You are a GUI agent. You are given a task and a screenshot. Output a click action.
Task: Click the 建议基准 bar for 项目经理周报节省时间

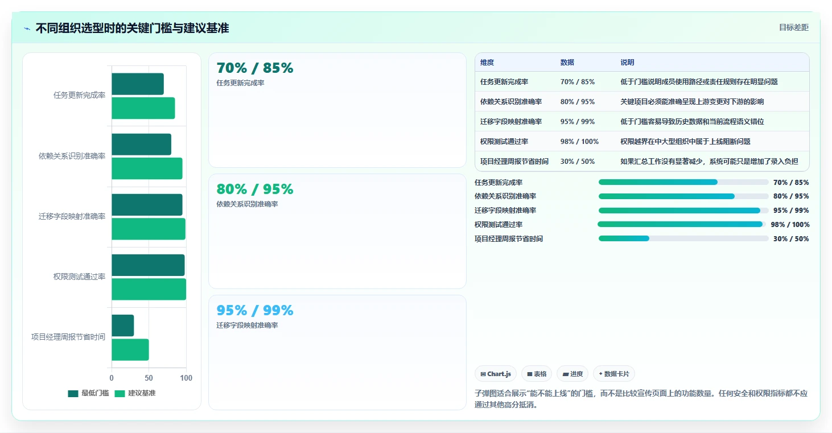coord(130,349)
